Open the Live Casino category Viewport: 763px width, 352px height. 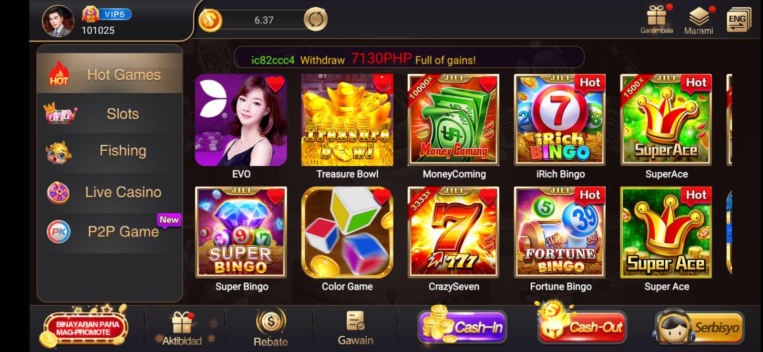pos(110,192)
